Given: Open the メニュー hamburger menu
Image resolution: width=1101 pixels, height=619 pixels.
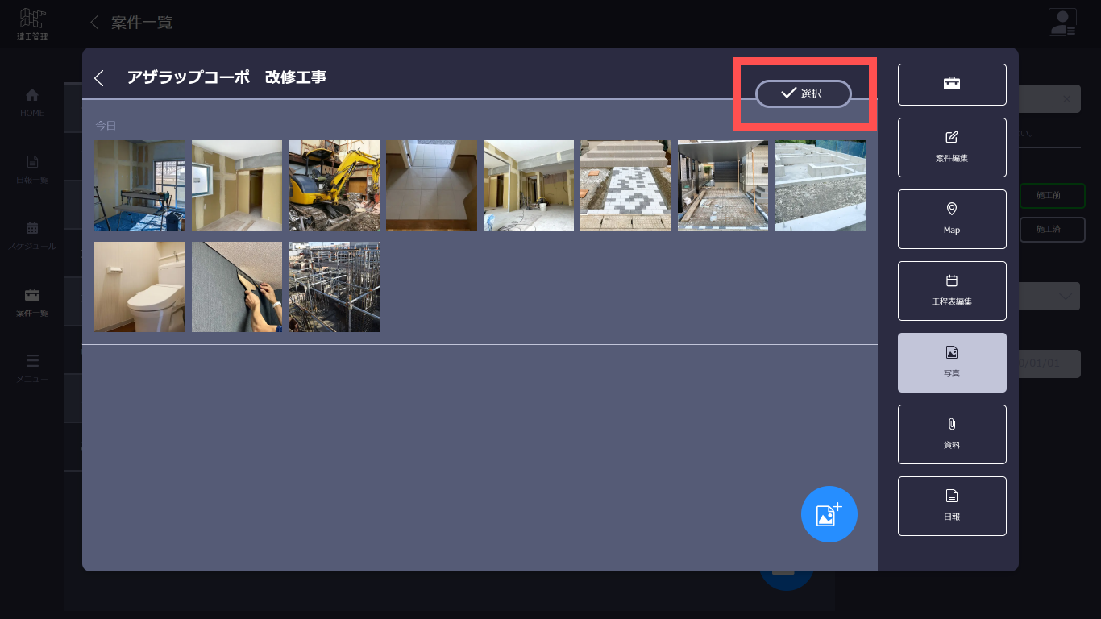Looking at the screenshot, I should tap(32, 368).
